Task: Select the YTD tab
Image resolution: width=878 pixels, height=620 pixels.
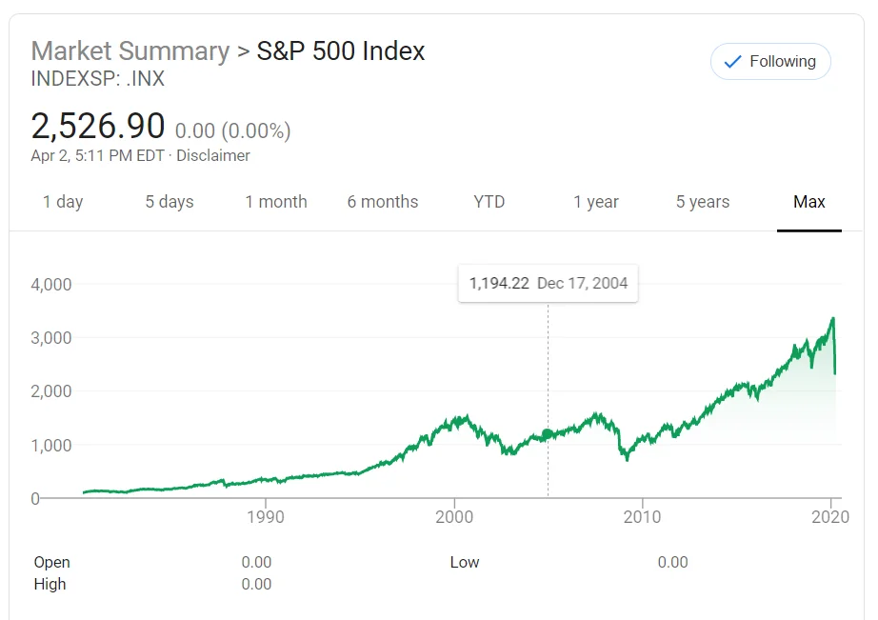Action: [x=489, y=202]
